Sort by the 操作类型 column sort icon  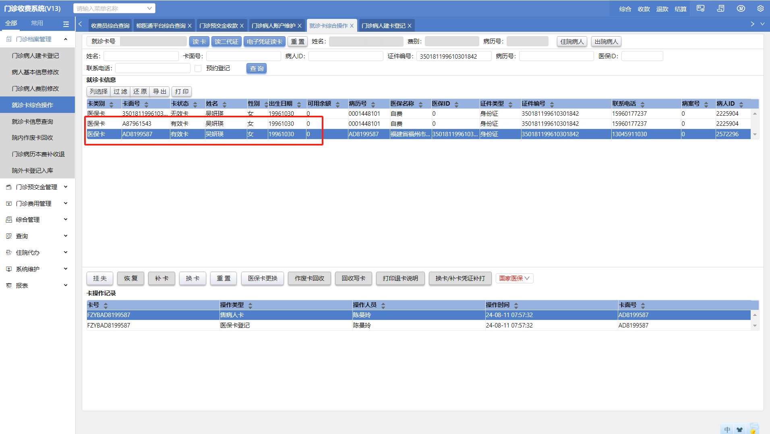(250, 305)
